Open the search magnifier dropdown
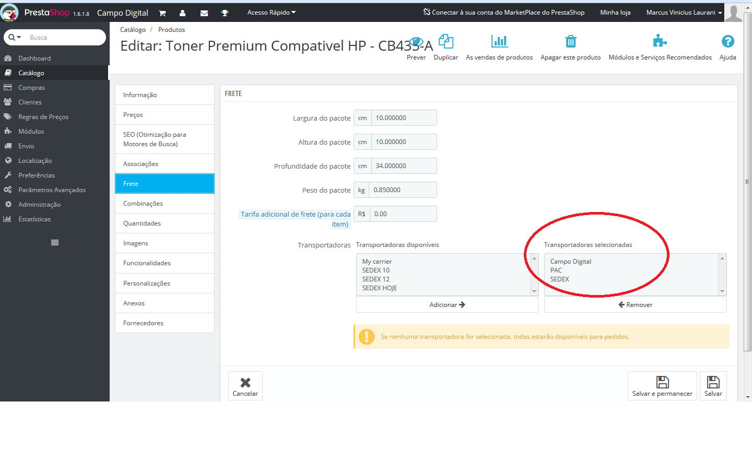The width and height of the screenshot is (752, 449). point(15,38)
